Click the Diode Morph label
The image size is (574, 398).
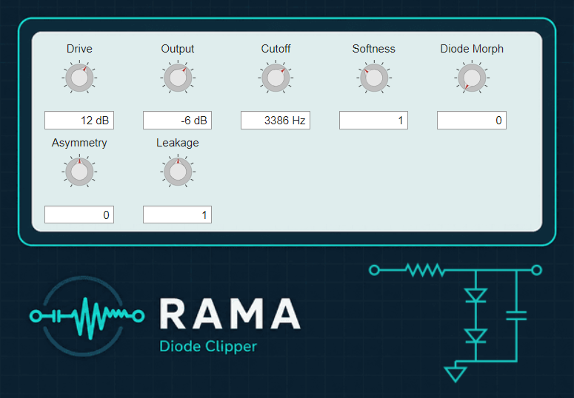[472, 49]
